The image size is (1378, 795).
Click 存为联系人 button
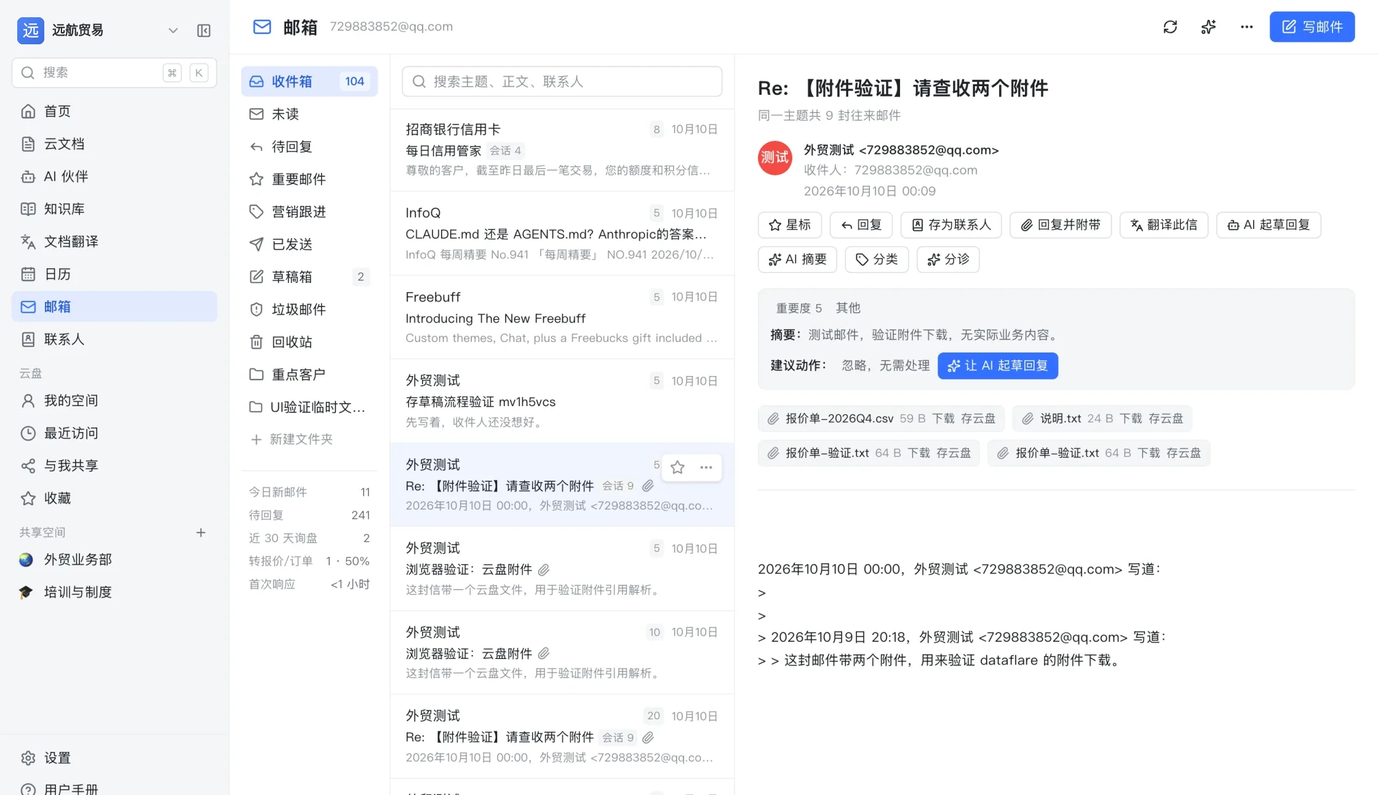point(951,225)
